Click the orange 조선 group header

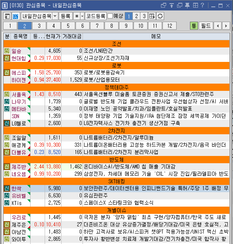116,44
